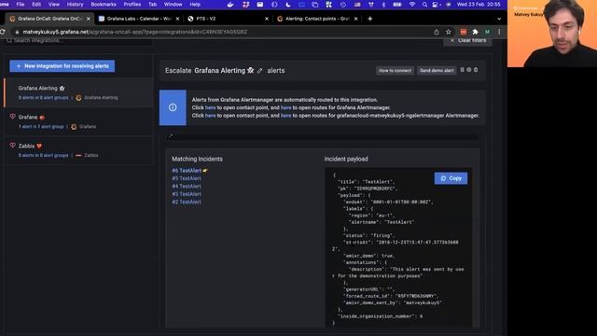Open a new browser tab with plus icon
The width and height of the screenshot is (597, 336).
pyautogui.click(x=369, y=19)
